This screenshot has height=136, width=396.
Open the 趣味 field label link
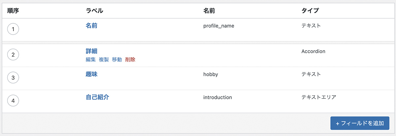(x=91, y=74)
